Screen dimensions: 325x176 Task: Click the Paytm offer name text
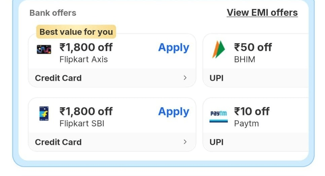[246, 123]
